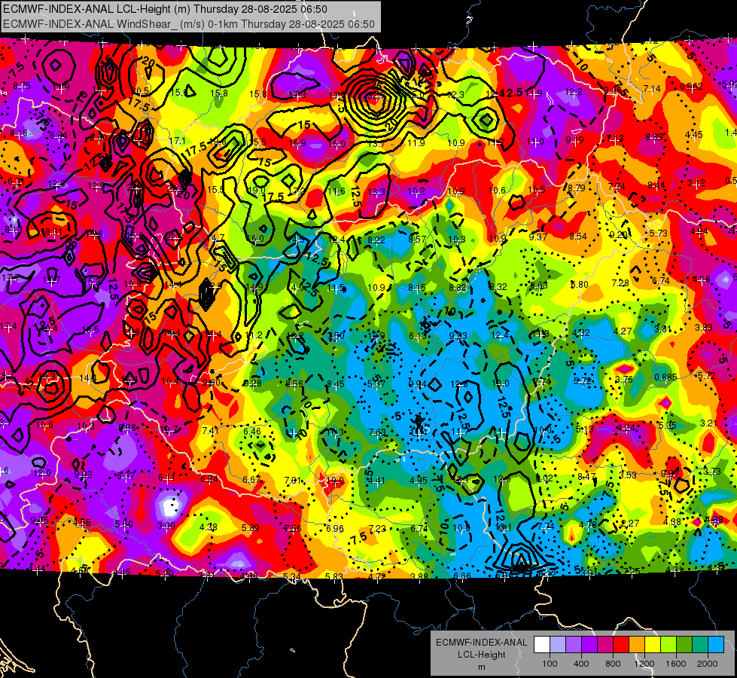737x678 pixels.
Task: Click the wind shear value 0.962
Action: tap(691, 87)
